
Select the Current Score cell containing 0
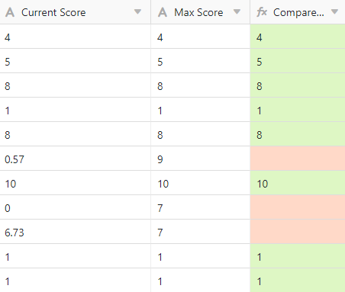pos(76,207)
